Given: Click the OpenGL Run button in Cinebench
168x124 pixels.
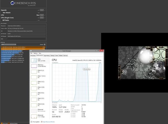Looking at the screenshot, I should point(42,10).
